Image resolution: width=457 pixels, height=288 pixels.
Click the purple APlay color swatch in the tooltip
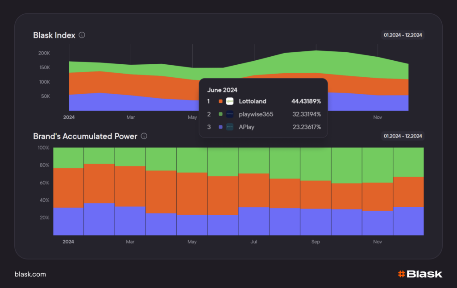click(x=220, y=127)
